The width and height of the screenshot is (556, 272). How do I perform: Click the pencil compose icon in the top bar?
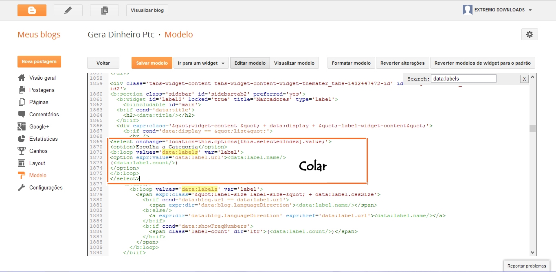click(68, 10)
